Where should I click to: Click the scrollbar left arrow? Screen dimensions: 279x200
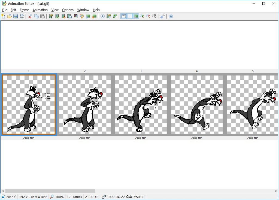point(3,191)
